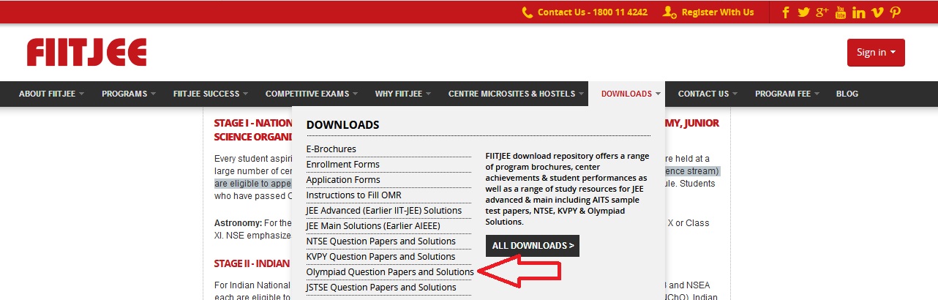Image resolution: width=938 pixels, height=300 pixels.
Task: Go to the Blog menu item
Action: [847, 94]
